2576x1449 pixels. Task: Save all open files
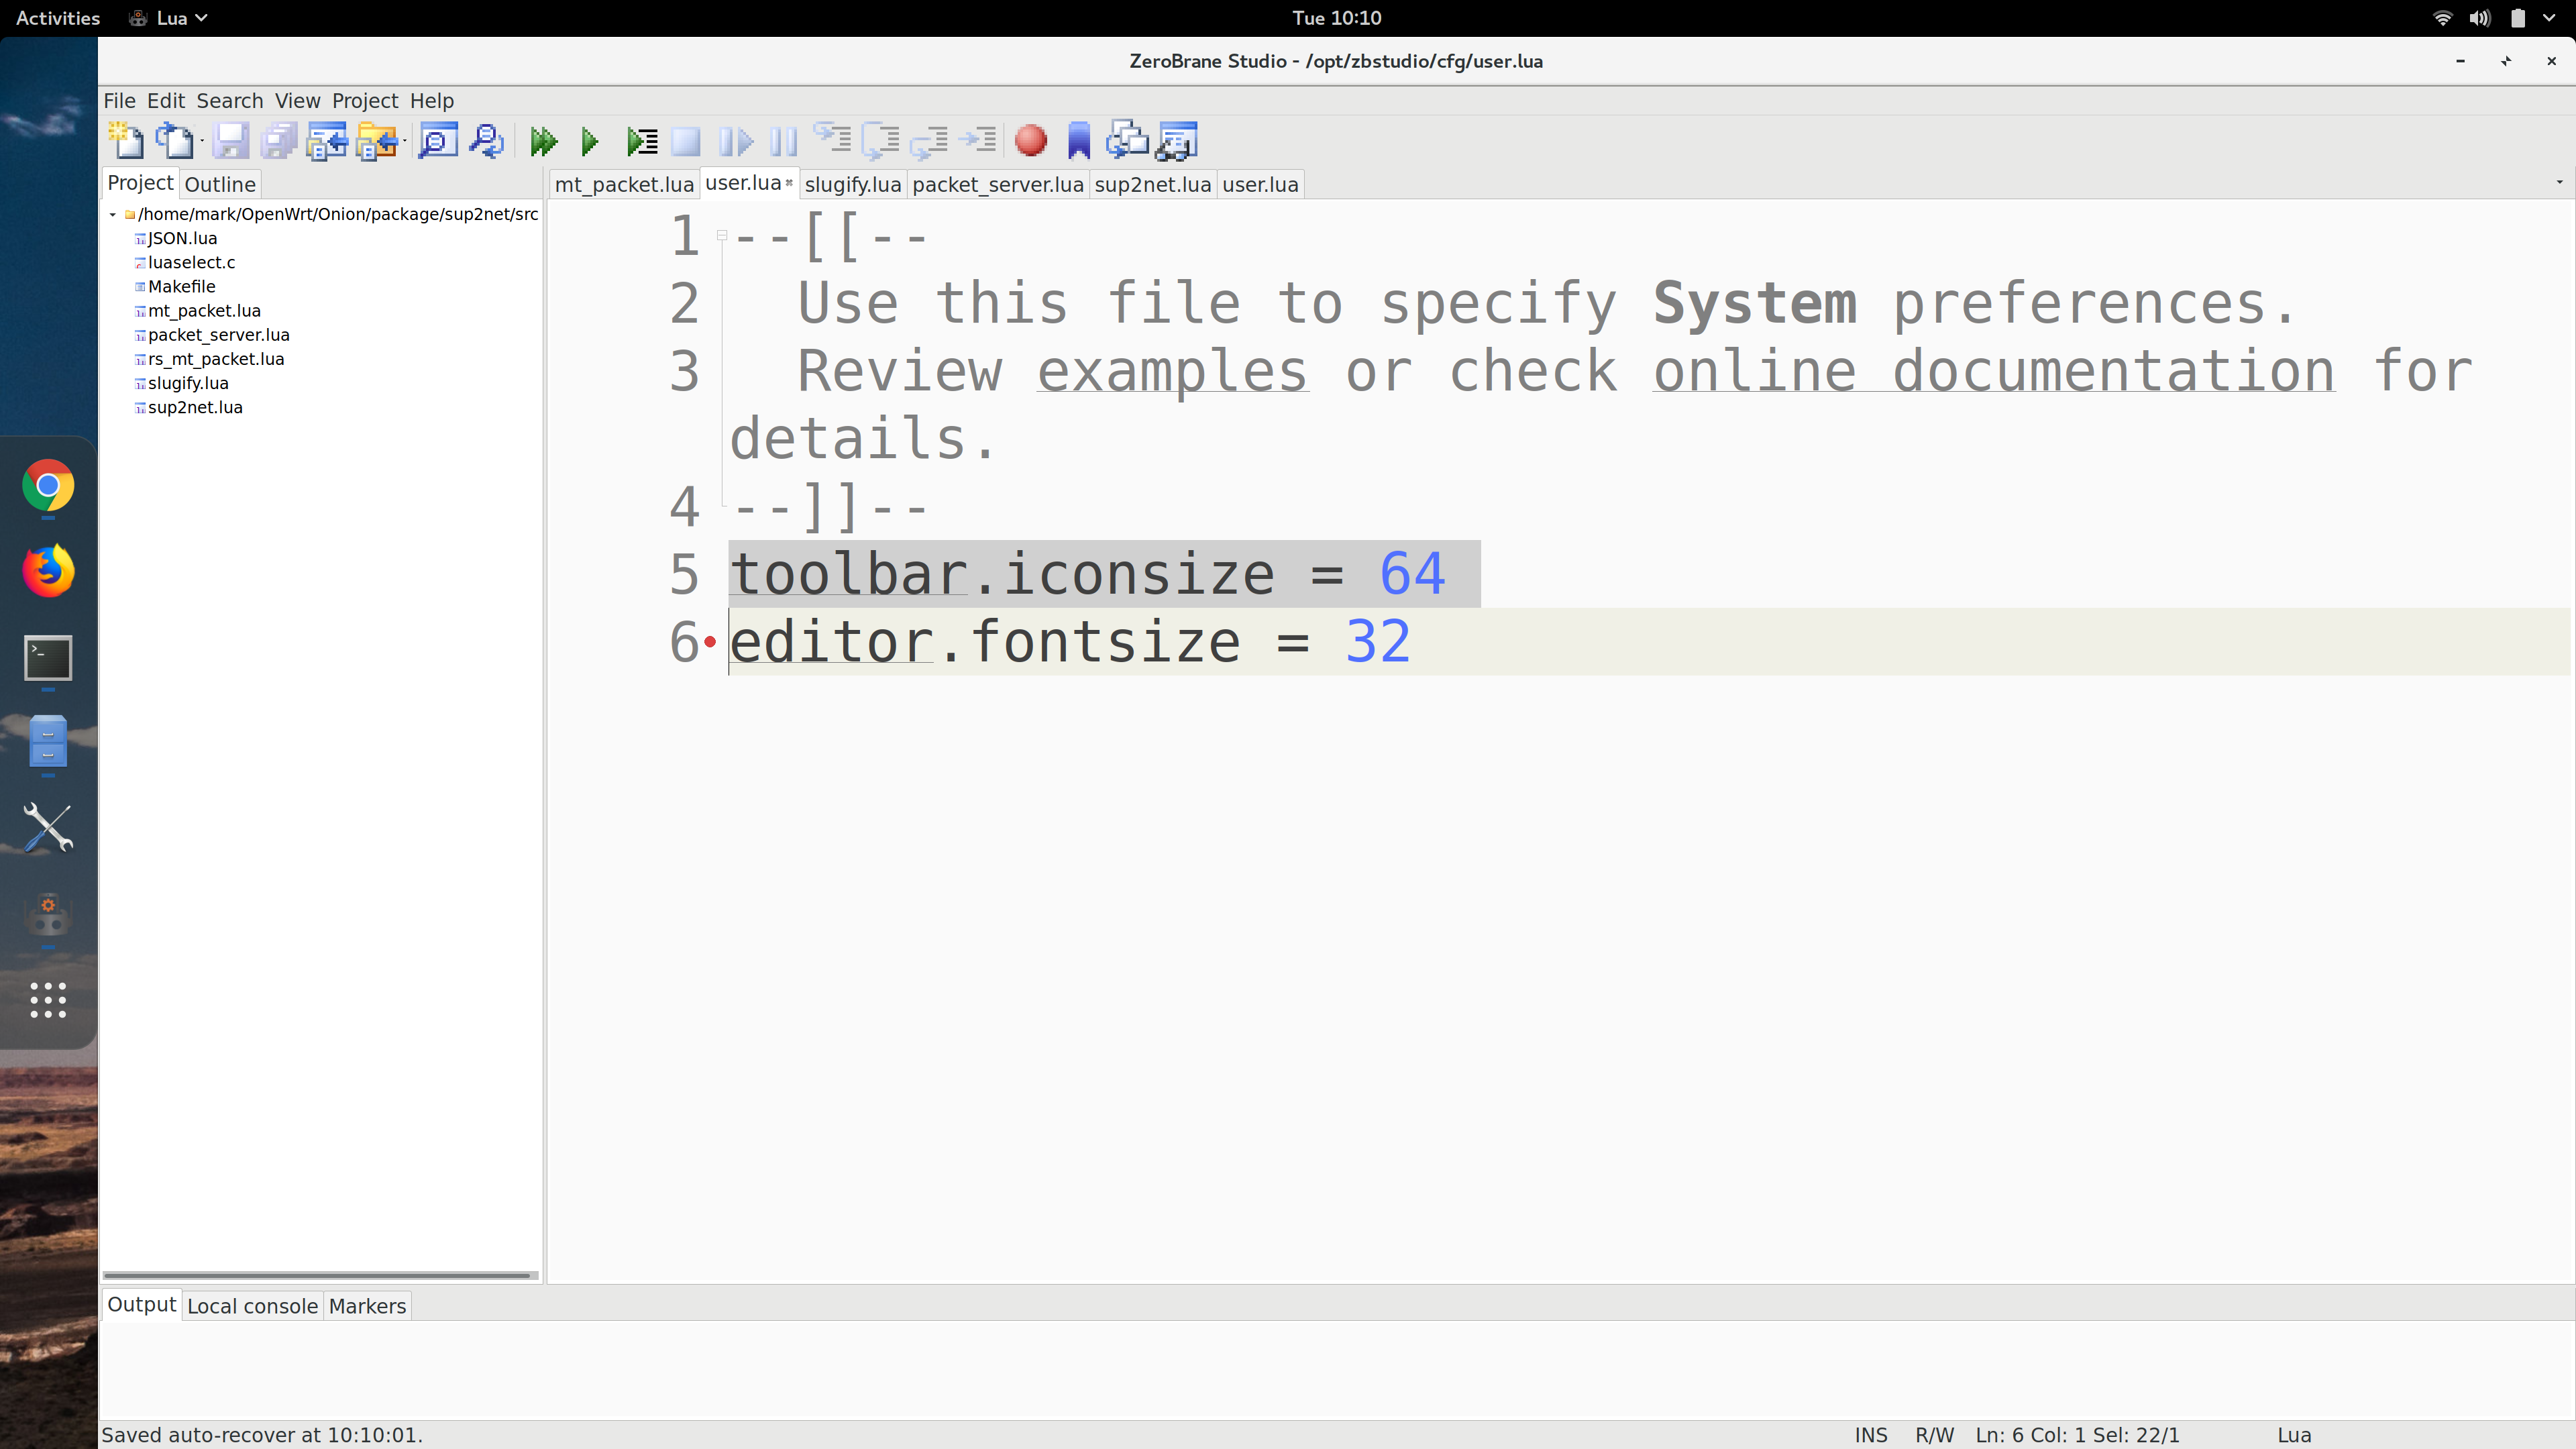point(279,141)
